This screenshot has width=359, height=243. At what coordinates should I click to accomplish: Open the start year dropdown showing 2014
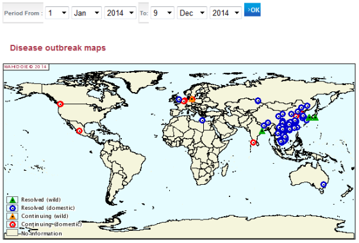pyautogui.click(x=121, y=13)
